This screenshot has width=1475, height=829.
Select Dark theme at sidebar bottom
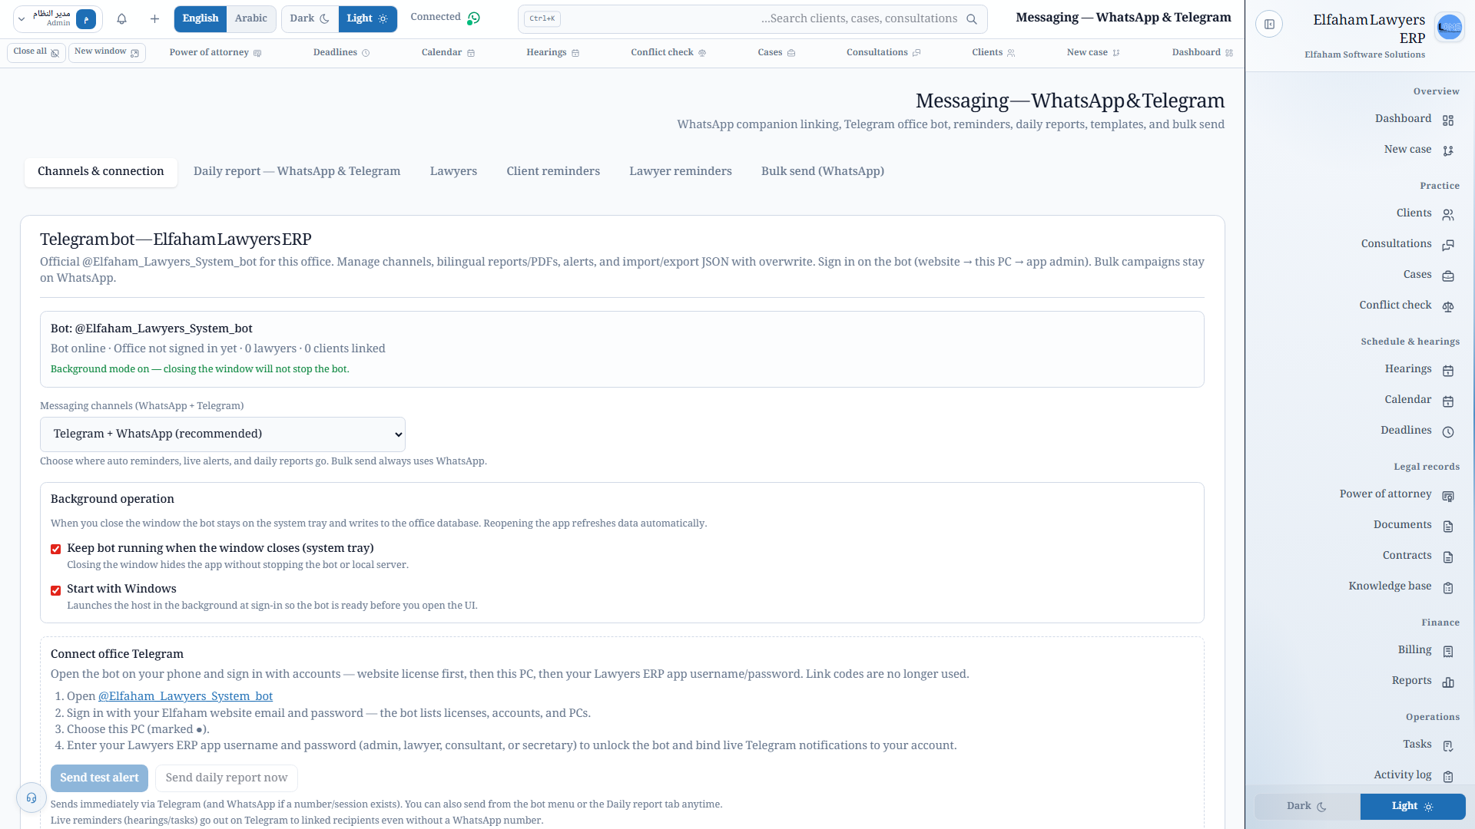pyautogui.click(x=1308, y=806)
